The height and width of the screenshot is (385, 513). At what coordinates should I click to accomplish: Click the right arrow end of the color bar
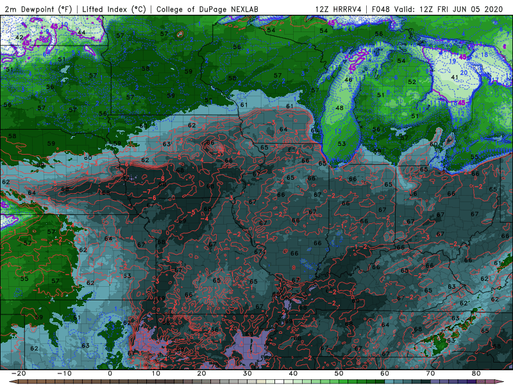[500, 382]
